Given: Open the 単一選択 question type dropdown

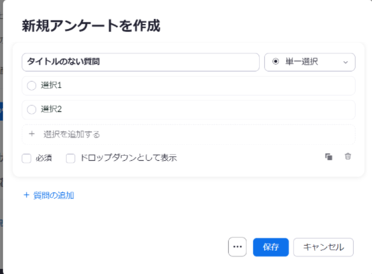Looking at the screenshot, I should pos(310,62).
